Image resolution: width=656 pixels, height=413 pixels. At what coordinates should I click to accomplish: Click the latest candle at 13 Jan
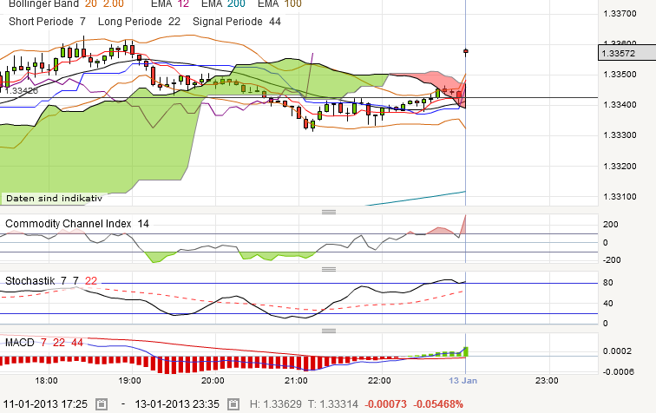click(466, 51)
